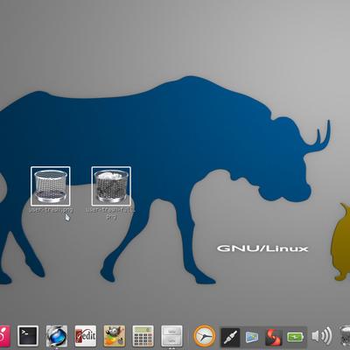Open the Calculator app in dock
The width and height of the screenshot is (350, 350).
[143, 336]
